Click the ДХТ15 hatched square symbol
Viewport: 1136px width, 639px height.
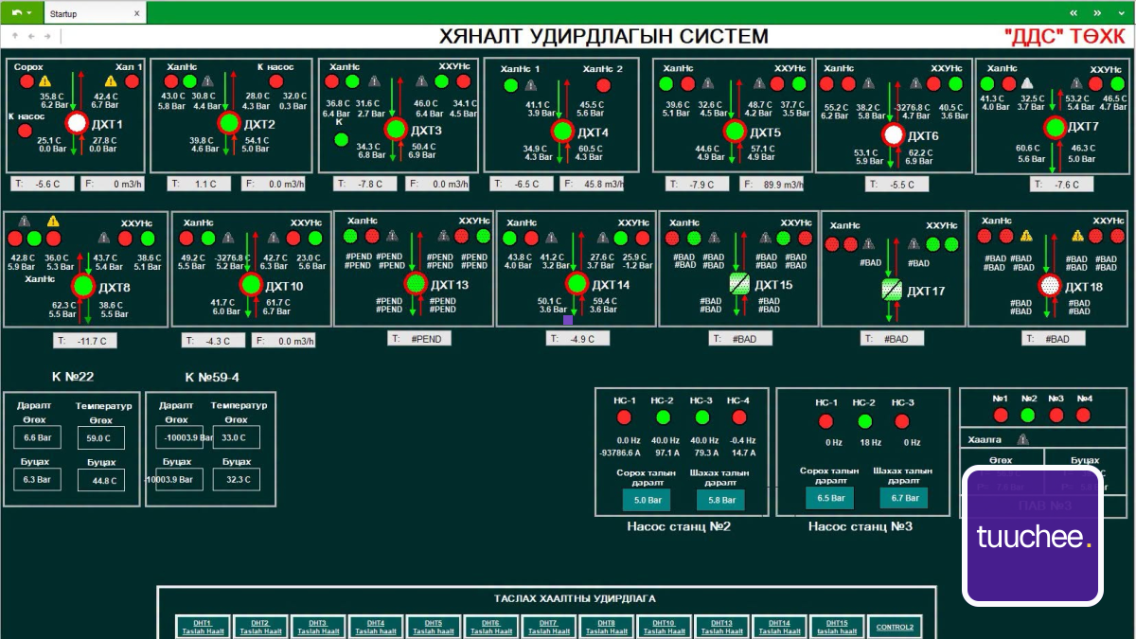(739, 284)
